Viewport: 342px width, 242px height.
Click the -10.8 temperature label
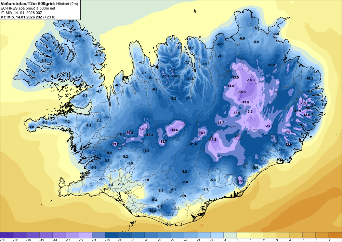175,76
